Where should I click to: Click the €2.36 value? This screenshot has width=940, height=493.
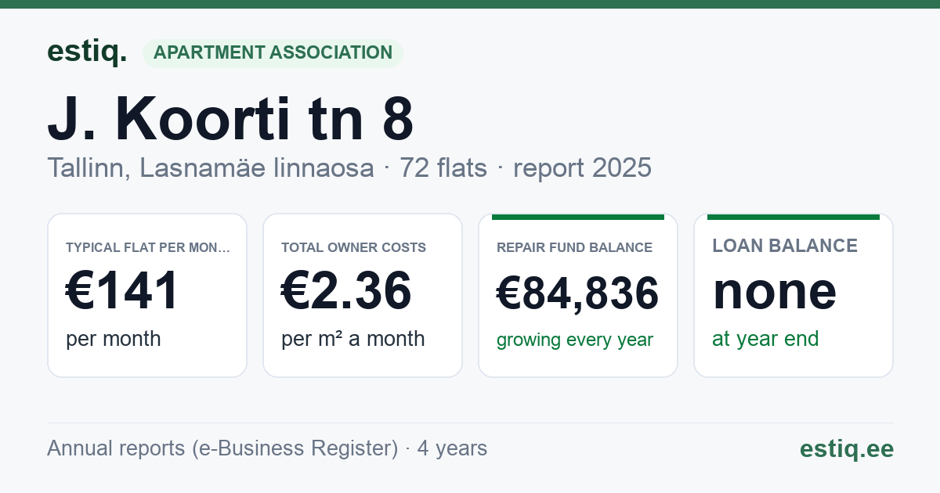click(346, 291)
